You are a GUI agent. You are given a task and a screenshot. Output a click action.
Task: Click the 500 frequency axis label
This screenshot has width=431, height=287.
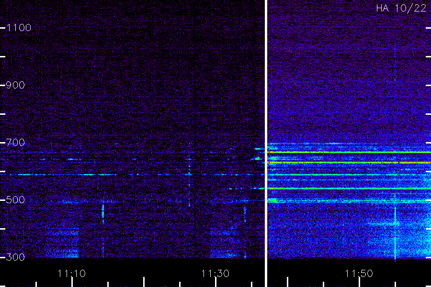point(15,200)
